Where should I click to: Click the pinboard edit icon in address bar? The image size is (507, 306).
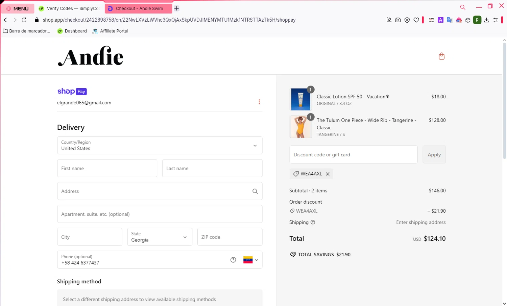(x=389, y=20)
